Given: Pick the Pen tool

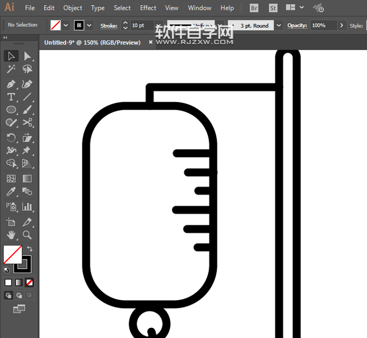Looking at the screenshot, I should pyautogui.click(x=11, y=84).
